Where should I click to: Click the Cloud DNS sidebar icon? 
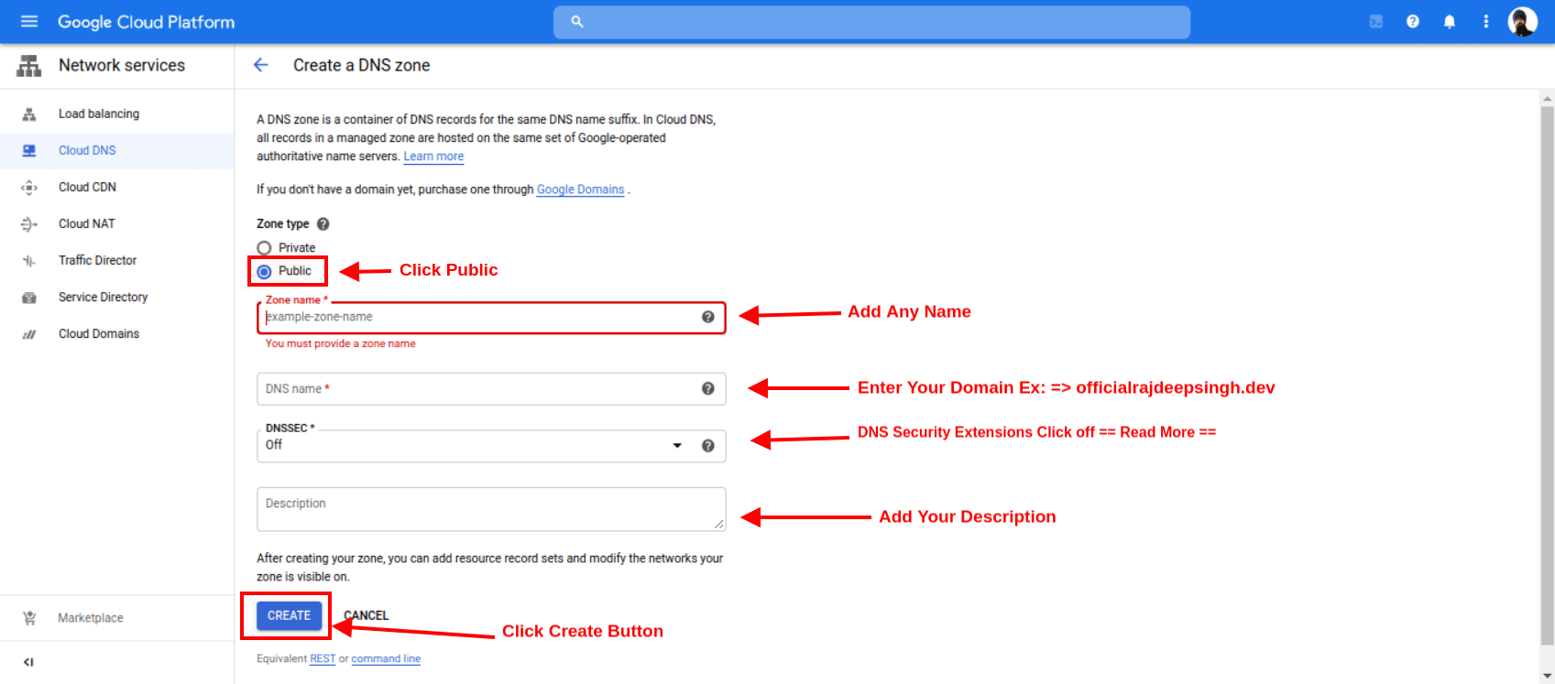(x=29, y=151)
